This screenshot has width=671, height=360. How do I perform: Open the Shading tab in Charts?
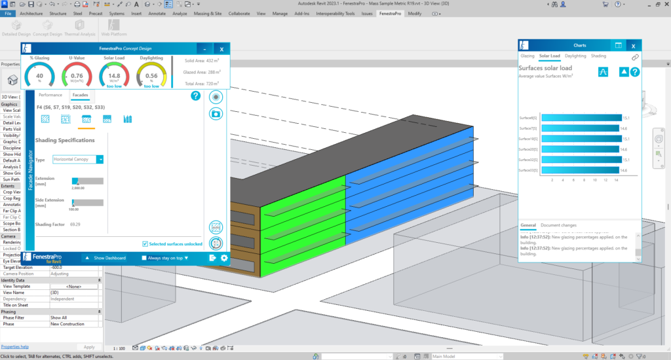598,56
